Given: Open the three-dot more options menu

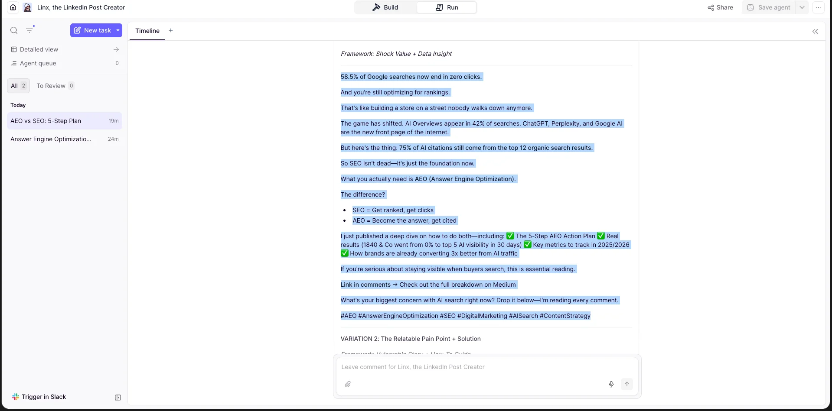Looking at the screenshot, I should [818, 7].
